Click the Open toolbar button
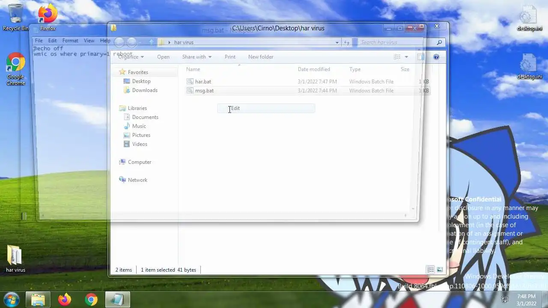548x308 pixels. click(x=163, y=57)
